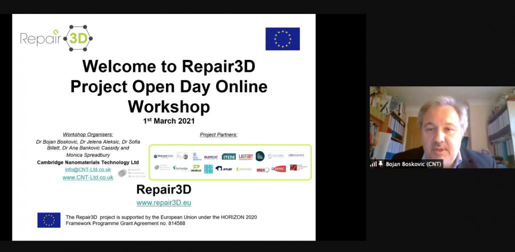Follow the www.repair3D.eu link
This screenshot has width=515, height=252.
[164, 203]
